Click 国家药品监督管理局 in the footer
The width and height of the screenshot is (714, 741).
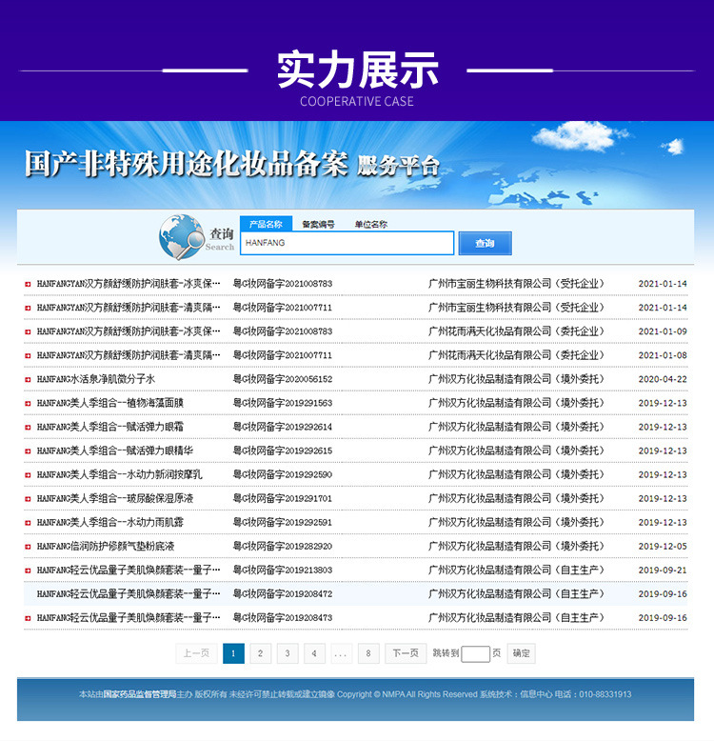pos(140,694)
